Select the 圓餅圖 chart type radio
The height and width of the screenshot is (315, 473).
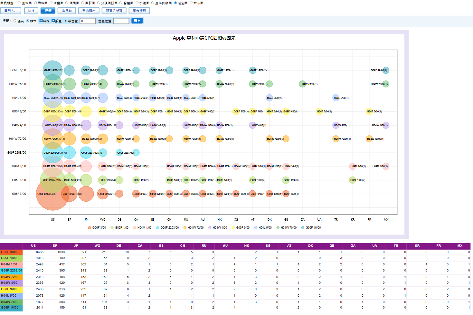[83, 3]
